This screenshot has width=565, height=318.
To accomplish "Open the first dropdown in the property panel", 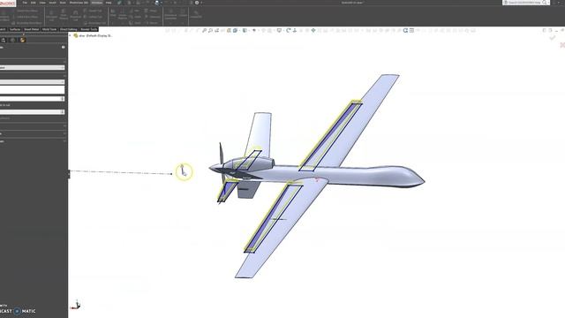I will point(32,67).
